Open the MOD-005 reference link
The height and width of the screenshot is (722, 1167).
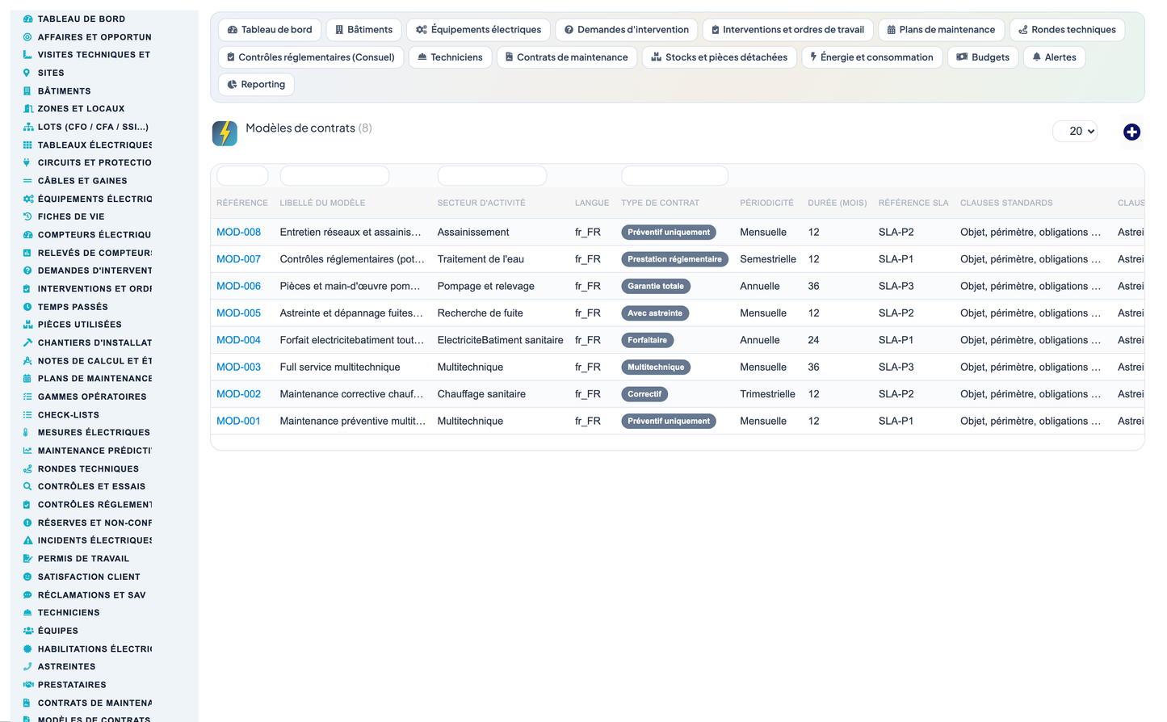[x=238, y=313]
